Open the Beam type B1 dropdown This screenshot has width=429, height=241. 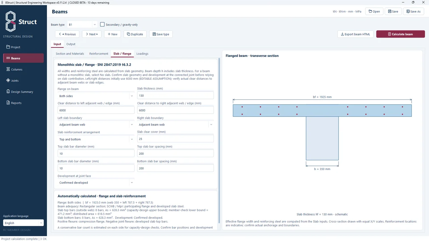click(x=82, y=24)
